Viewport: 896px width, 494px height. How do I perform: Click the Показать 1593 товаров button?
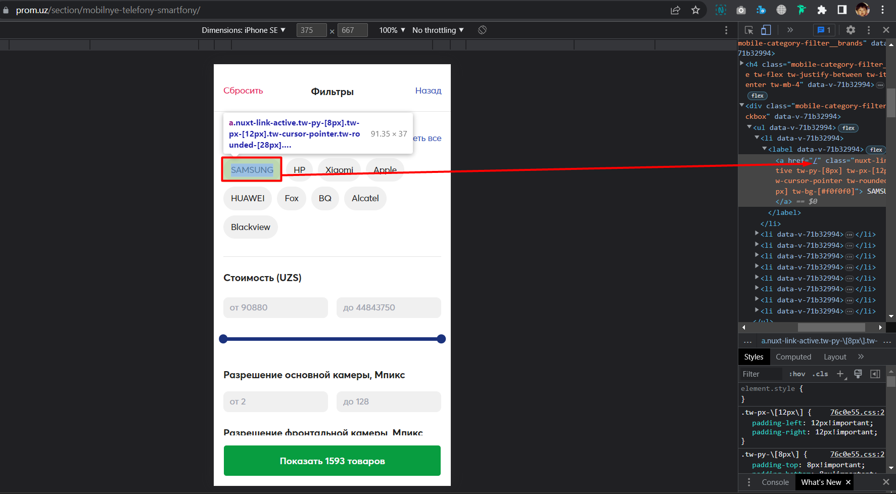332,461
